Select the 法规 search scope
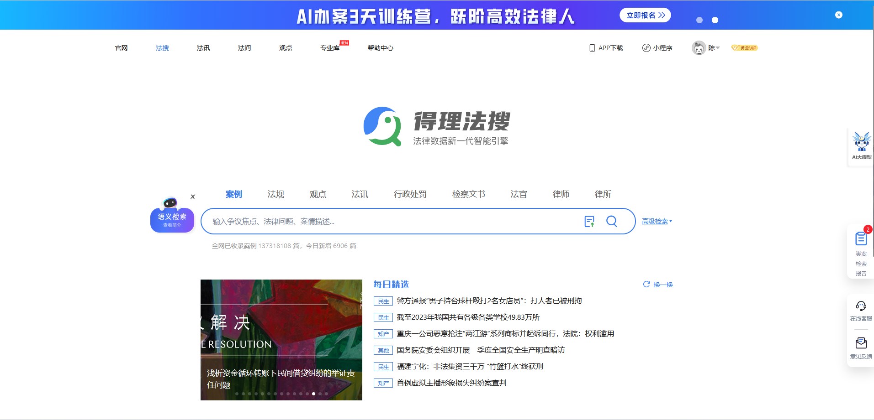 point(276,194)
